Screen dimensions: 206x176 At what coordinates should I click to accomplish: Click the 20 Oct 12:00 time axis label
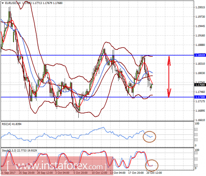(154, 173)
